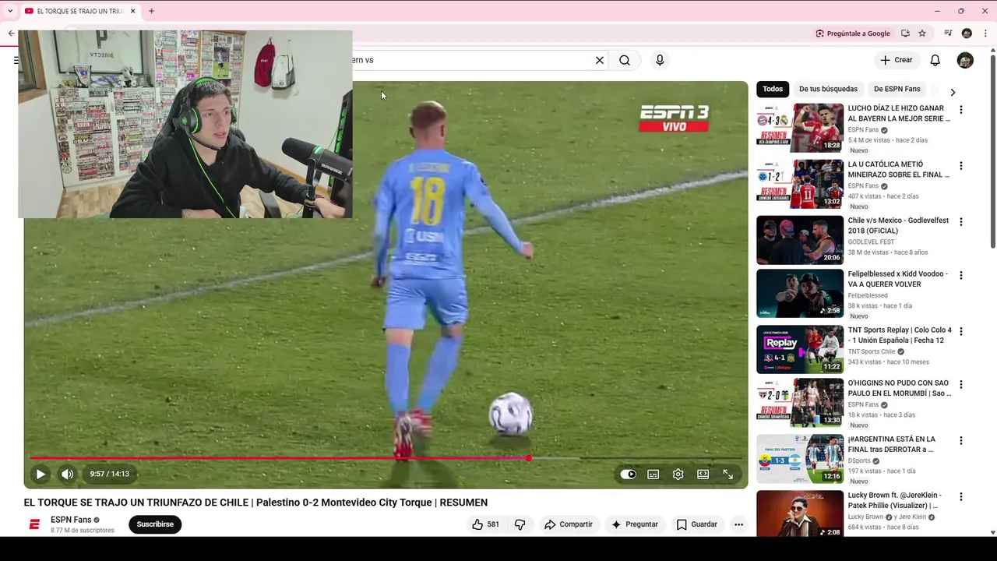Viewport: 997px width, 561px height.
Task: Select the De ESPN Fans chip
Action: click(897, 89)
